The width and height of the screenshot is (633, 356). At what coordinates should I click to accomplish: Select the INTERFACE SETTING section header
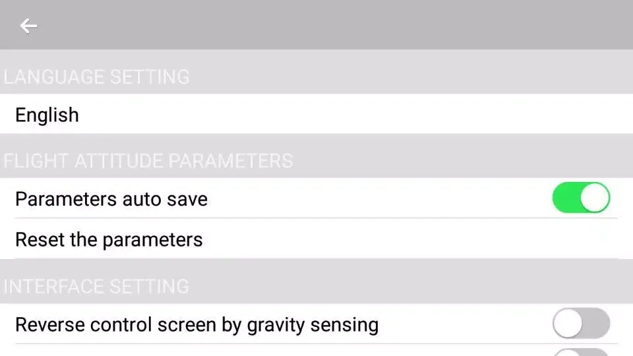[x=96, y=287]
